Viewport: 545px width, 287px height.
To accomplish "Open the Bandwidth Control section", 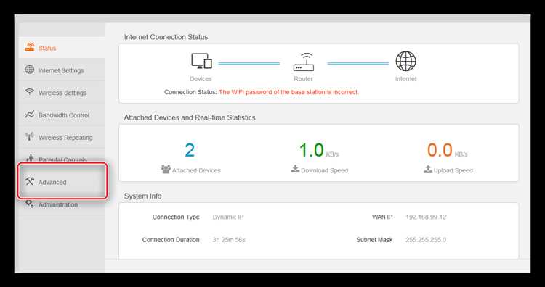I will tap(62, 115).
